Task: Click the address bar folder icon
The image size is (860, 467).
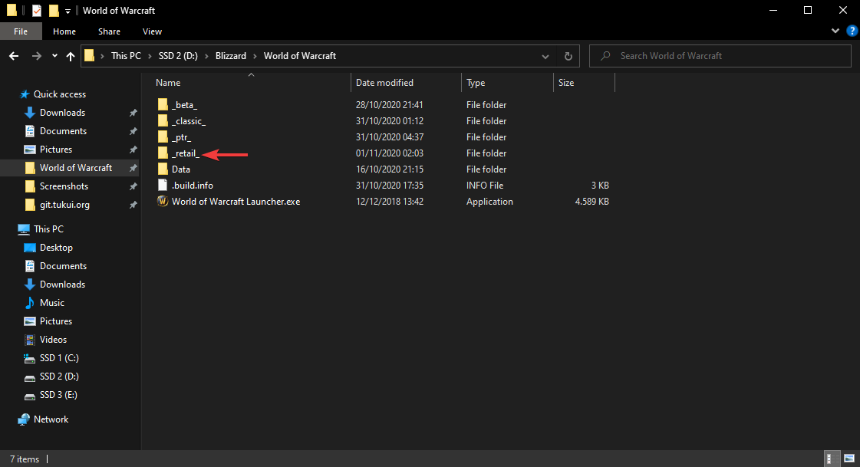Action: (x=90, y=55)
